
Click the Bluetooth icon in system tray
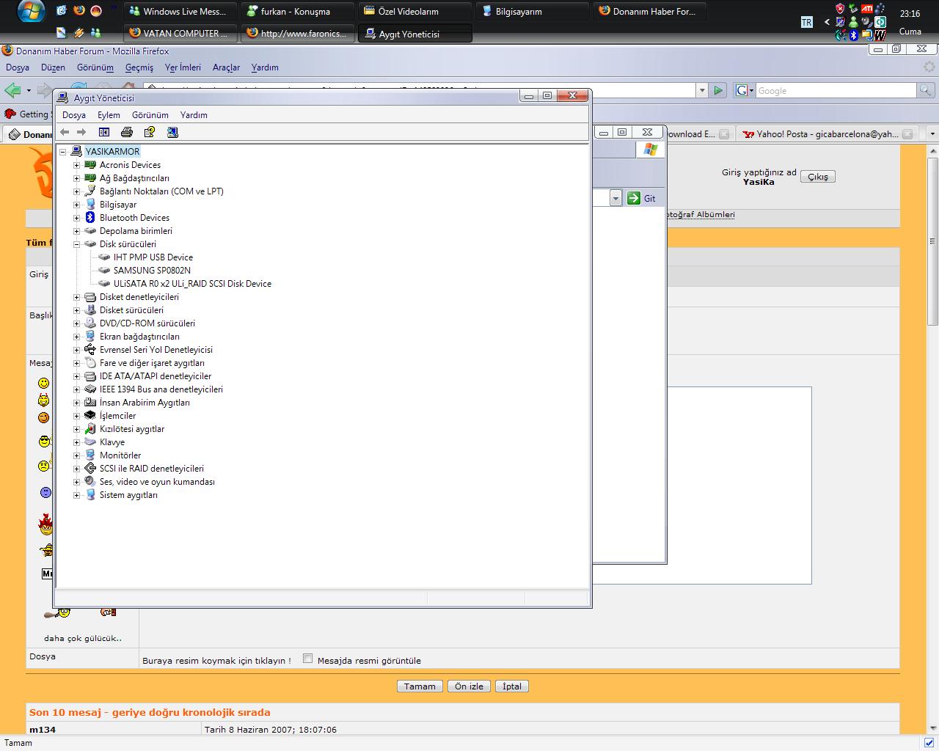[x=854, y=35]
